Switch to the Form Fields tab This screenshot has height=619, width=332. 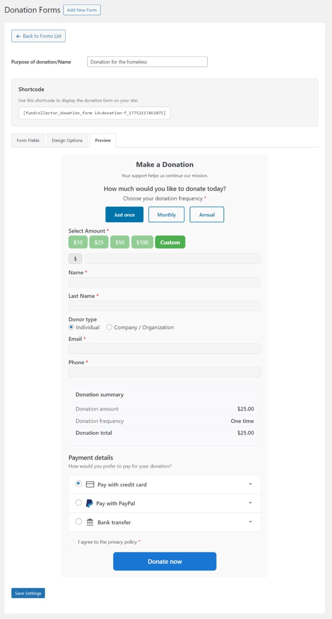[28, 140]
